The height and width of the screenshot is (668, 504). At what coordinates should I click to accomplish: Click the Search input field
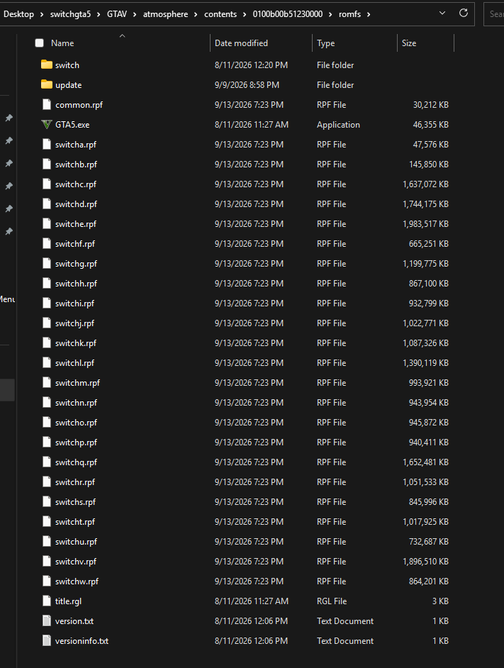click(x=494, y=14)
